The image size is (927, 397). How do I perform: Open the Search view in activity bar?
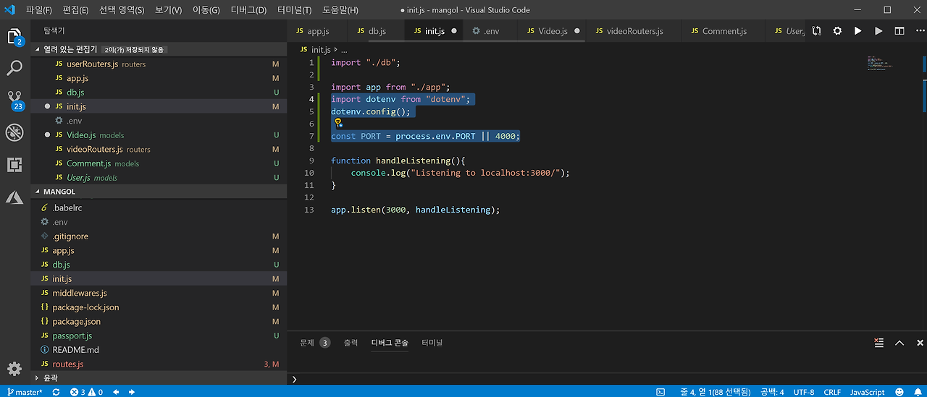point(14,68)
